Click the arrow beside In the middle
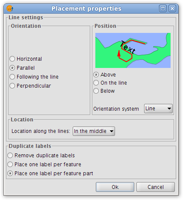Screen dimensions: 183x200 pyautogui.click(x=112, y=131)
